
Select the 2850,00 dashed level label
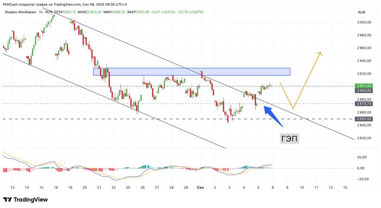(364, 119)
